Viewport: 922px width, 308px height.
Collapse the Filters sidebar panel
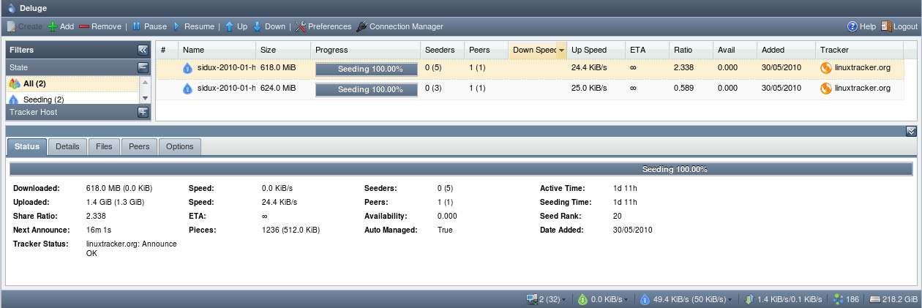(x=143, y=50)
